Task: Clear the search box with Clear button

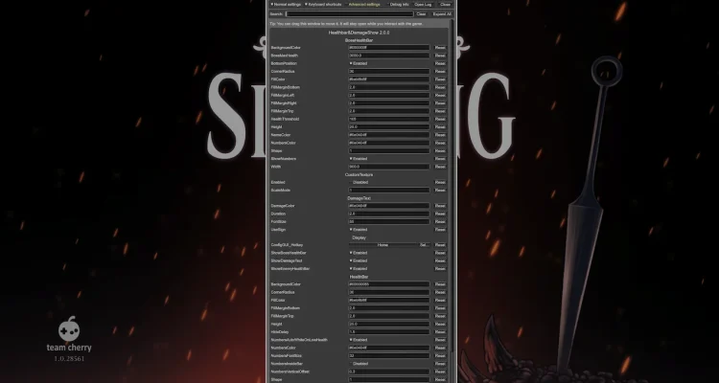Action: pyautogui.click(x=421, y=14)
